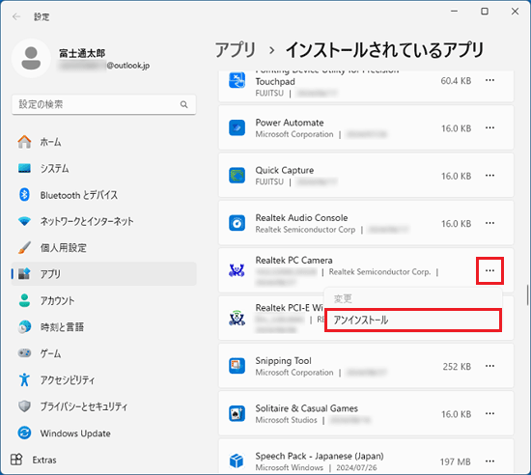The image size is (531, 475).
Task: Click the Realtek Audio Console app icon
Action: (237, 223)
